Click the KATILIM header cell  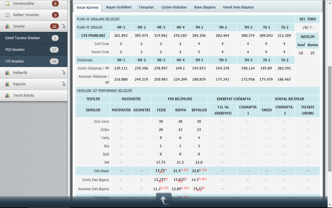pos(307,37)
